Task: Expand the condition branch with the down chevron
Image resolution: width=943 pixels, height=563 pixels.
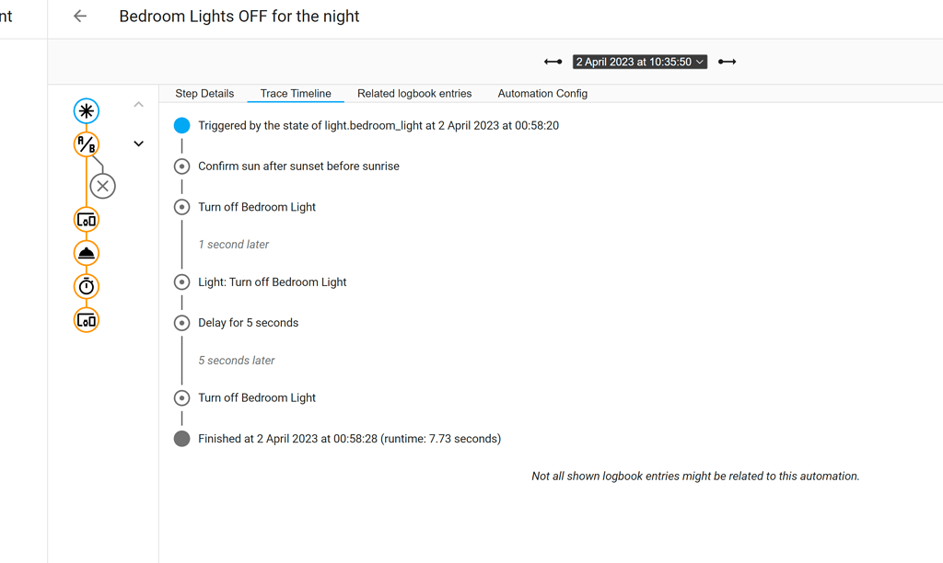Action: click(138, 144)
